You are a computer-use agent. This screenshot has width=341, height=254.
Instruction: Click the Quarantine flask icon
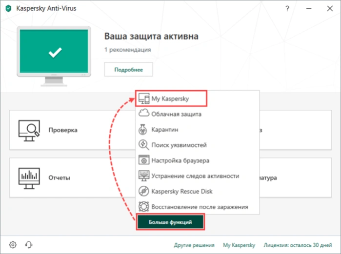(143, 130)
